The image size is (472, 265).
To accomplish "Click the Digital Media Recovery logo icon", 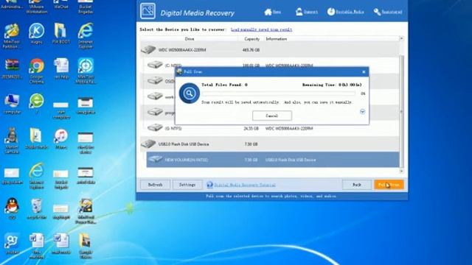I will pyautogui.click(x=147, y=11).
